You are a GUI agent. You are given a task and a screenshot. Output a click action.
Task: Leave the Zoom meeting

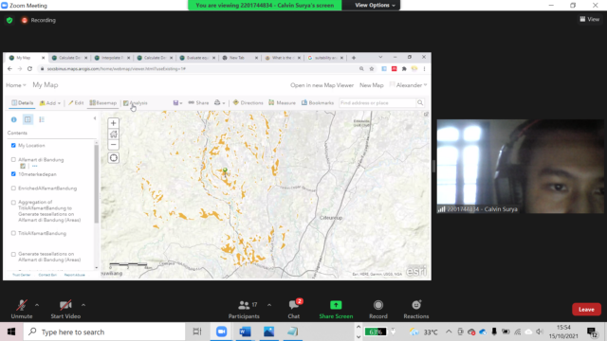[x=586, y=310]
